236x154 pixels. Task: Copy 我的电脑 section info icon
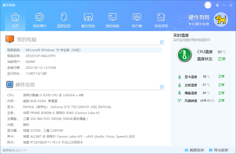click(x=162, y=42)
